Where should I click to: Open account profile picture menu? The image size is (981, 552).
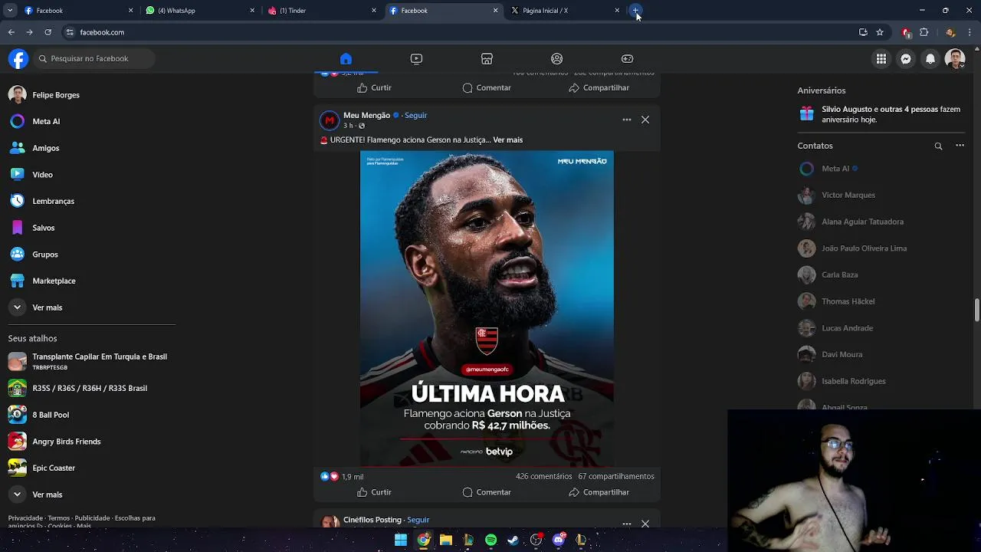tap(955, 59)
